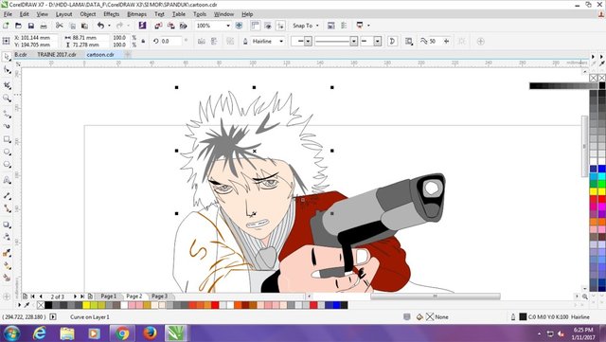Screen dimensions: 606x342
Task: Switch to the TRAINE 2017.cdr tab
Action: [x=57, y=55]
